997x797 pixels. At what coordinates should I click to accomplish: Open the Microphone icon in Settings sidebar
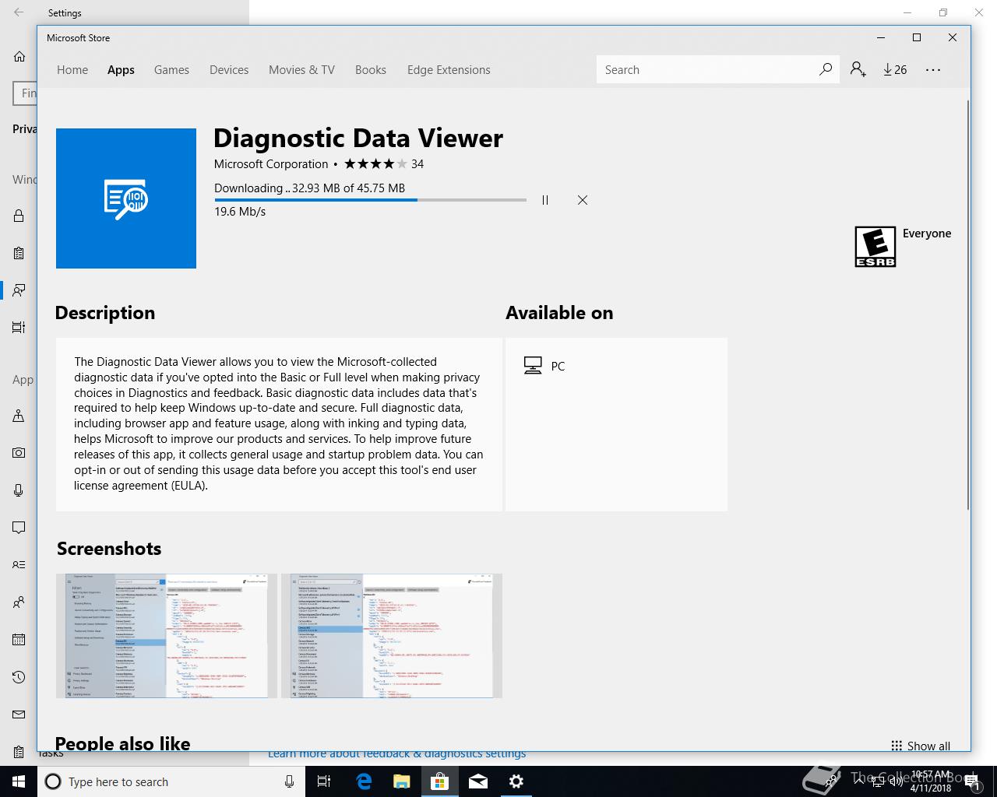point(19,490)
